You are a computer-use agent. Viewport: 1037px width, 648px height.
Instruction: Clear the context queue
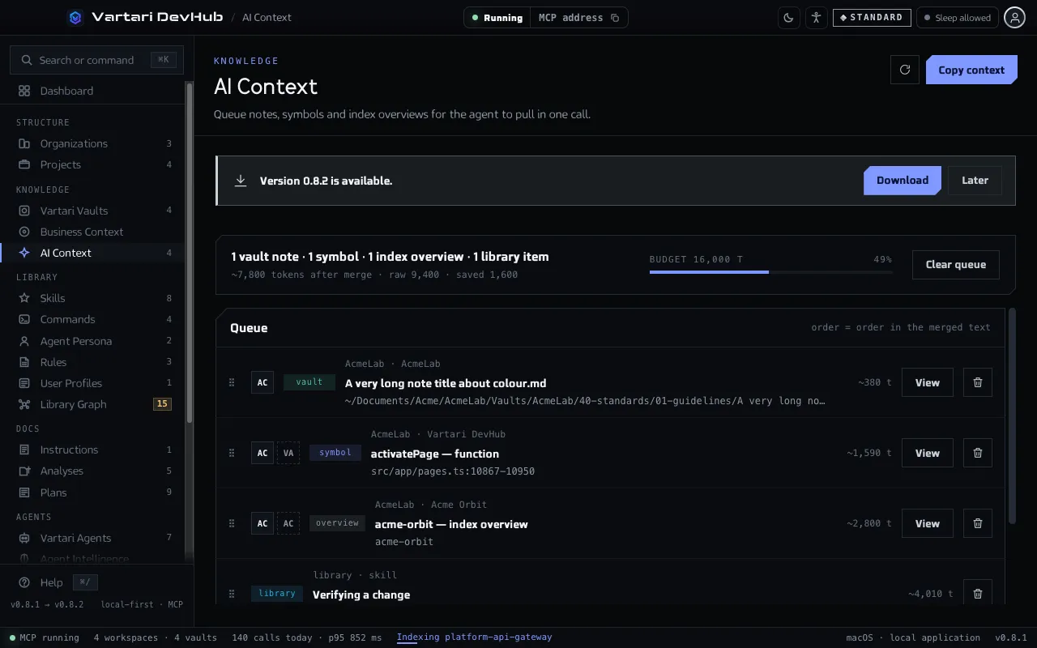click(x=956, y=265)
